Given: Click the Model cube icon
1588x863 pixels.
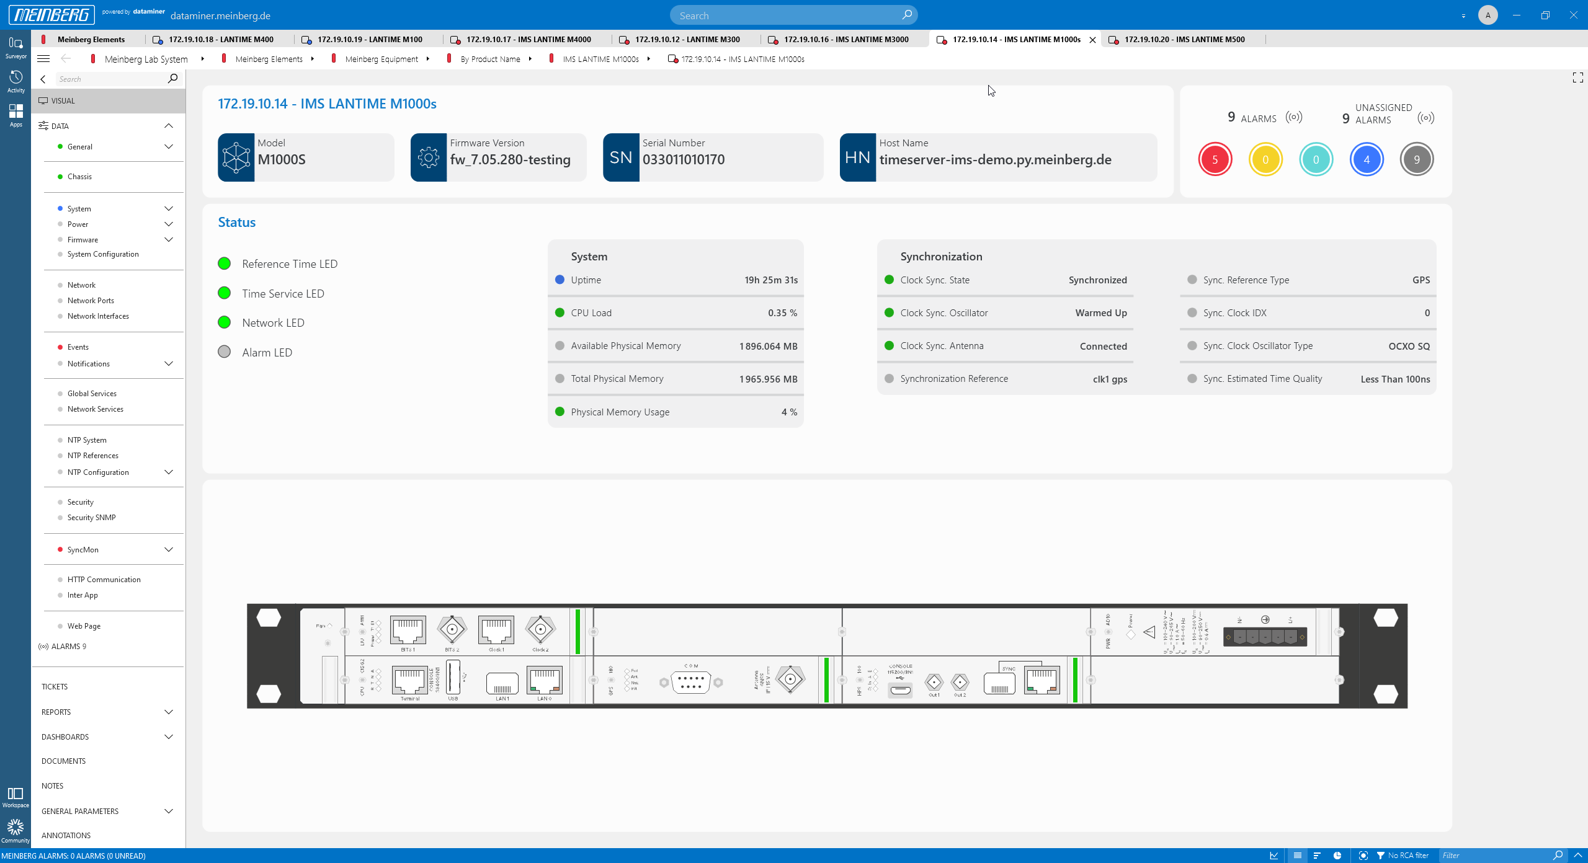Looking at the screenshot, I should coord(236,157).
